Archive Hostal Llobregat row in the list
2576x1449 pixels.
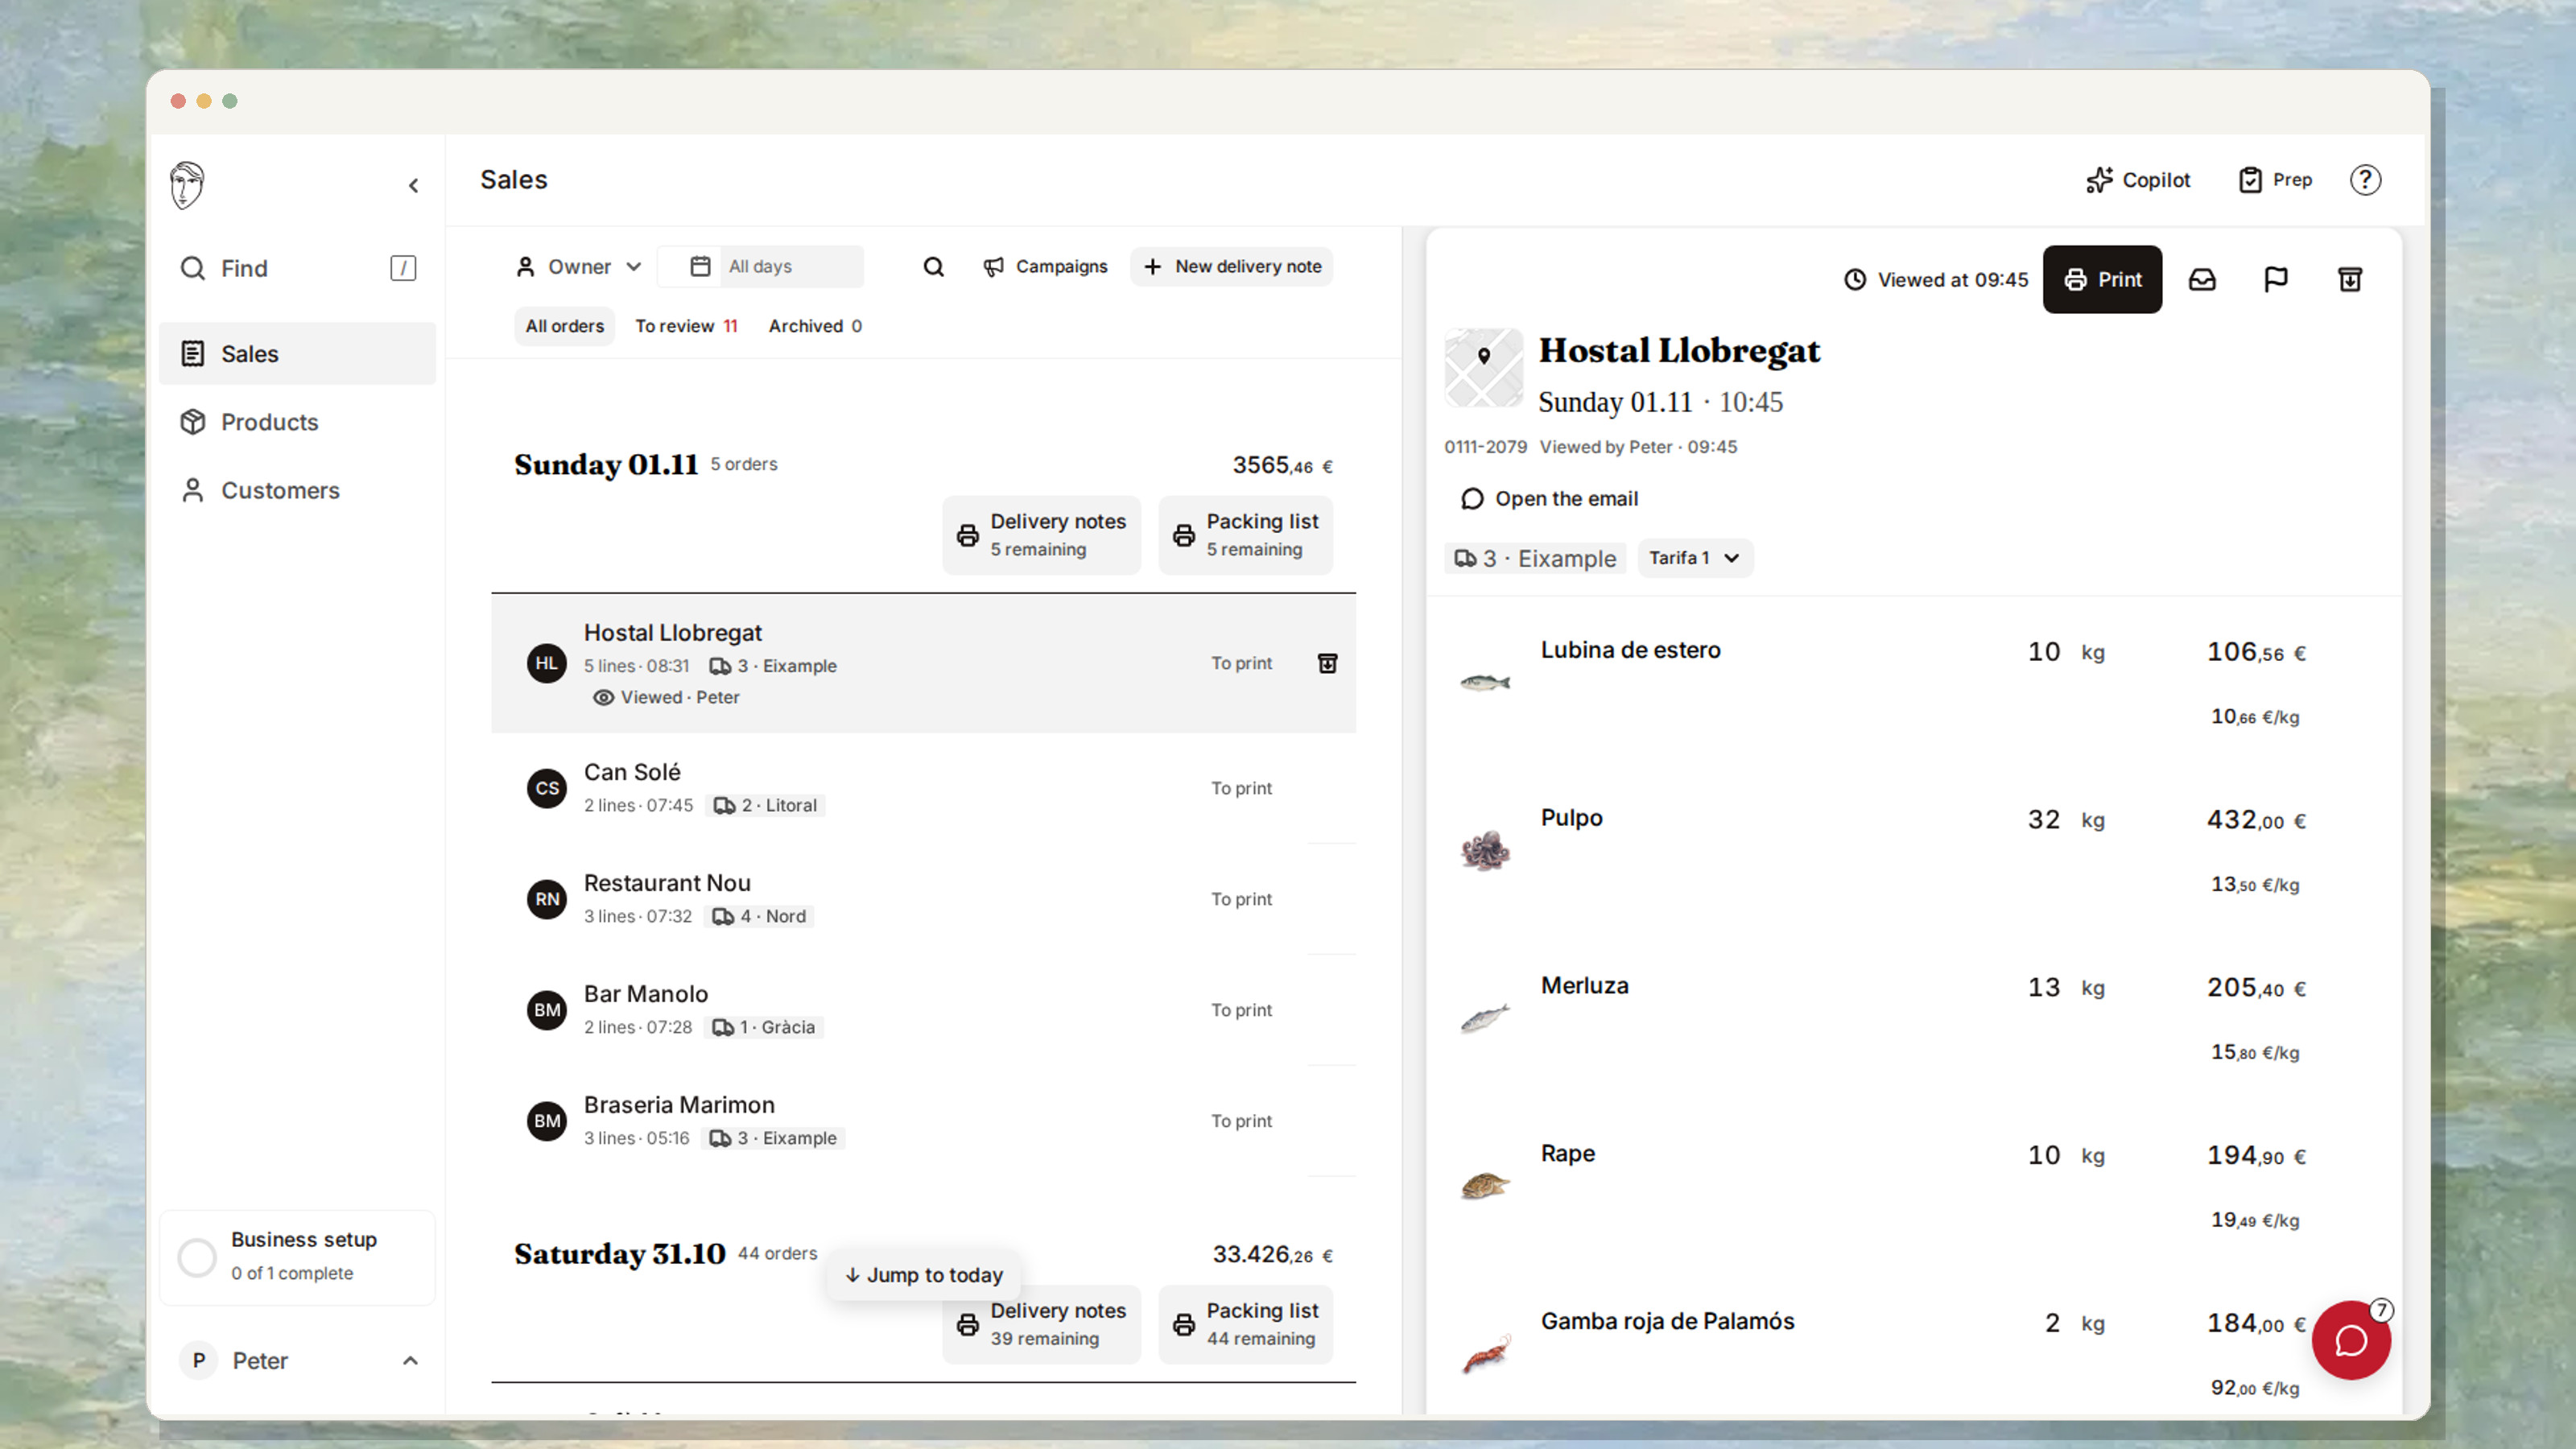pos(1327,663)
